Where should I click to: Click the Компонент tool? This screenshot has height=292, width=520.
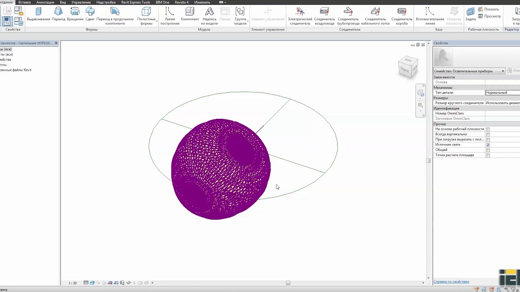point(190,14)
